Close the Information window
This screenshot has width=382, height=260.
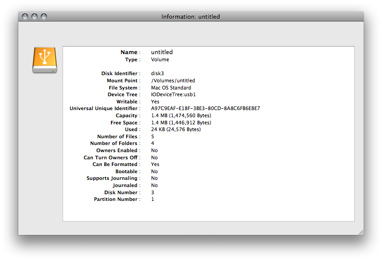pos(25,17)
